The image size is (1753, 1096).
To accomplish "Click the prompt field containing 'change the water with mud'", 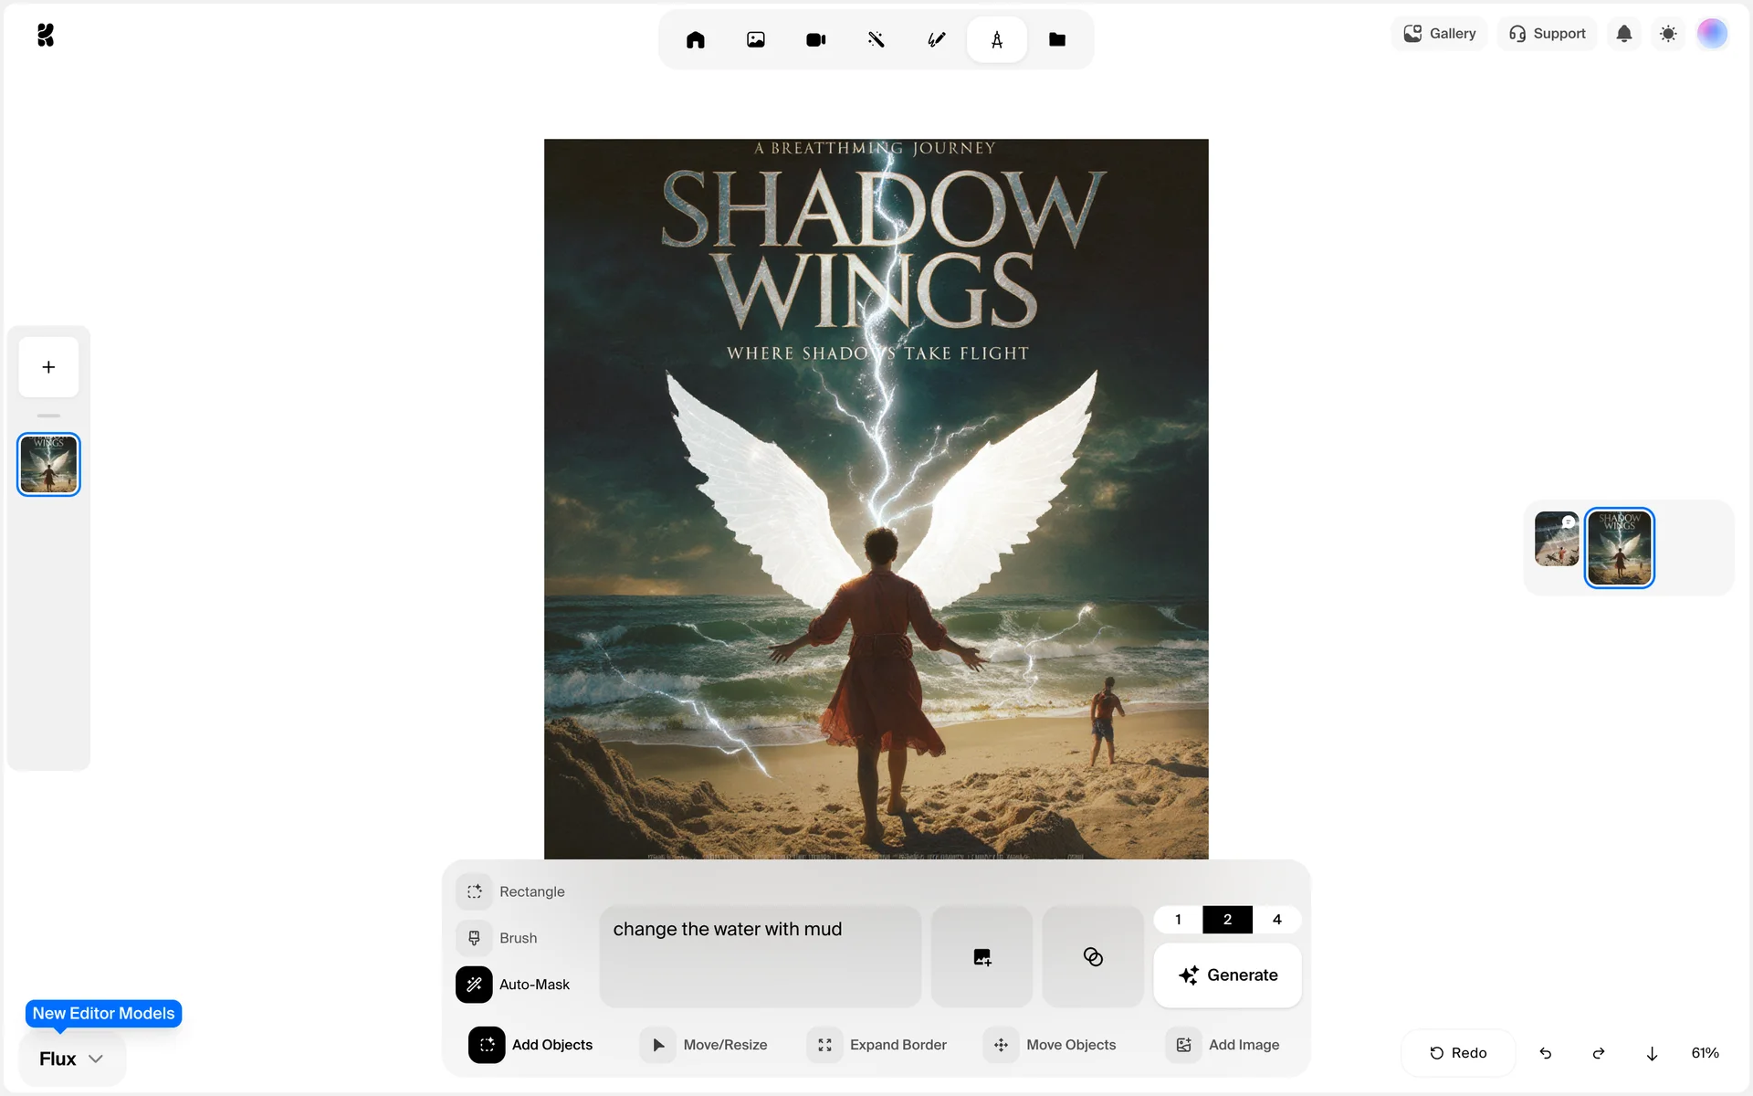I will coord(760,955).
